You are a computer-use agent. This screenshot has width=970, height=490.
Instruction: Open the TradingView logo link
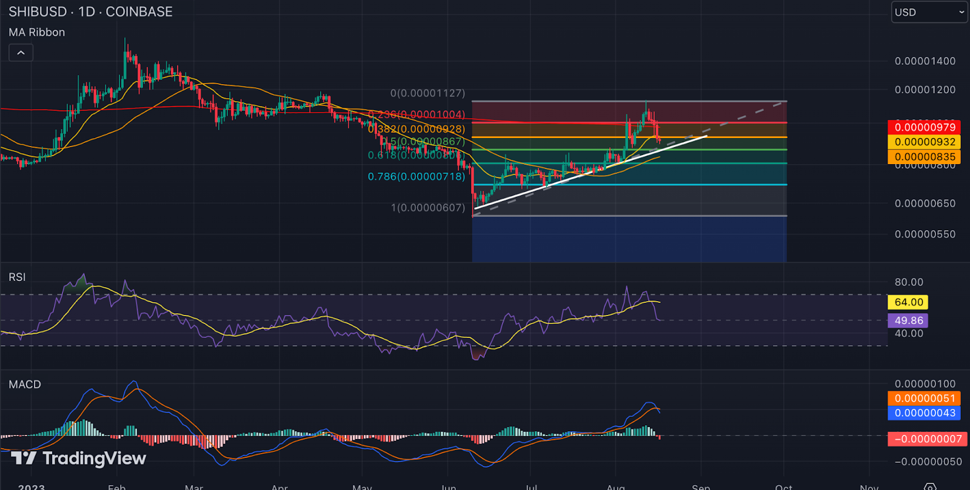(79, 459)
